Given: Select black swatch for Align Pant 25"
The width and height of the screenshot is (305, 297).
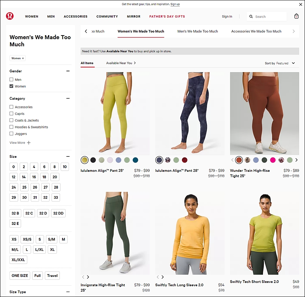Looking at the screenshot, I should (x=93, y=160).
